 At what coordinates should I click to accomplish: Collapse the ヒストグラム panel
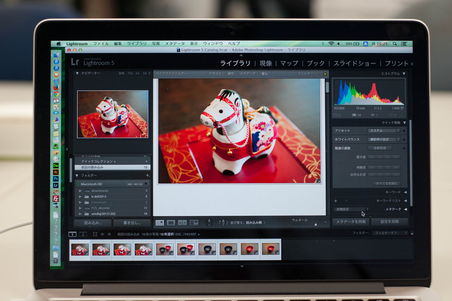click(404, 74)
